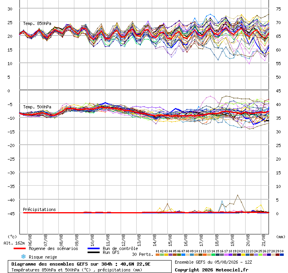288x273 pixels.
Task: Select the yellow perturbation 21 swatch
Action: pyautogui.click(x=243, y=255)
